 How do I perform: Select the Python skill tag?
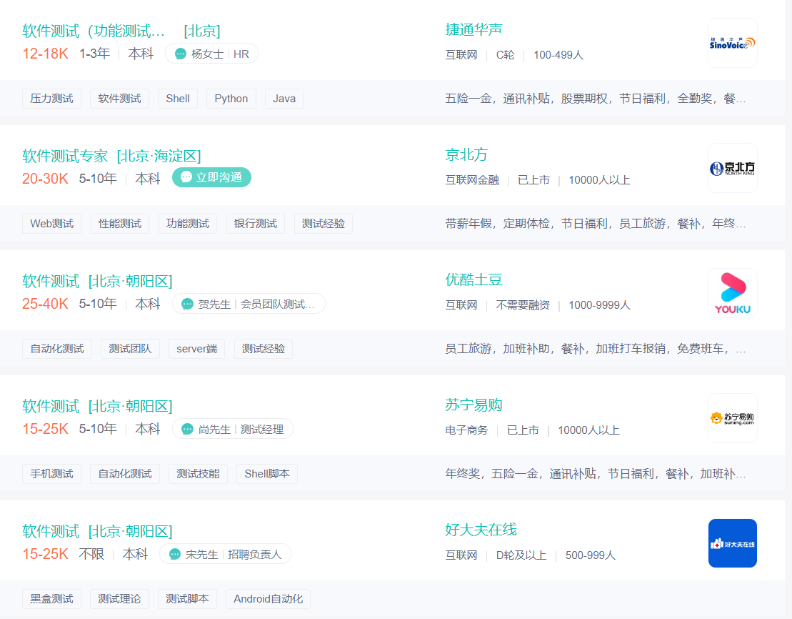(x=231, y=99)
